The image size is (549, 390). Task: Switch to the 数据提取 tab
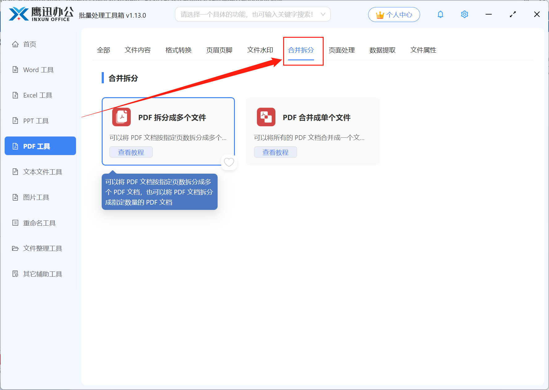pos(383,50)
